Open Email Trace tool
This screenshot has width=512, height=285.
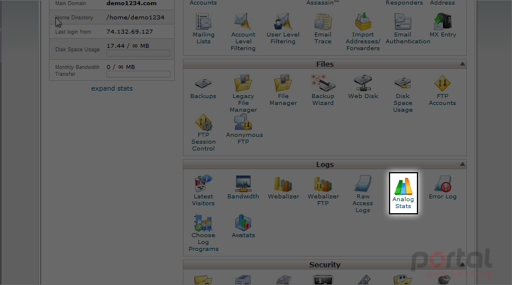click(x=323, y=28)
